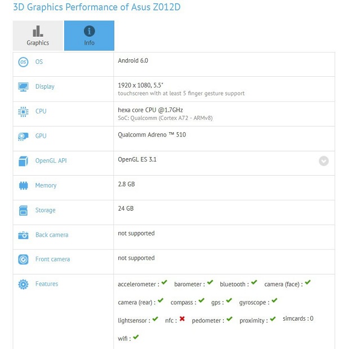Image resolution: width=338 pixels, height=349 pixels.
Task: Click the Features gear icon
Action: click(23, 284)
